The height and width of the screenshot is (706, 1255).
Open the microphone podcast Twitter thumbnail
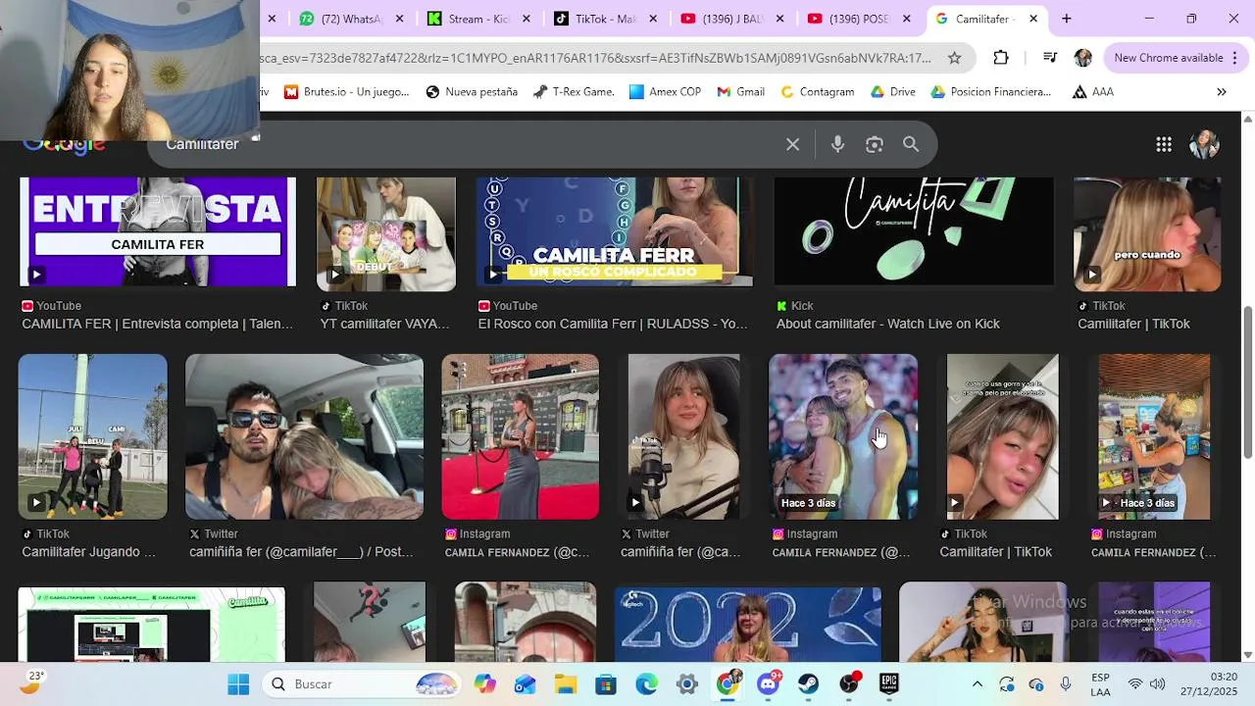point(683,436)
